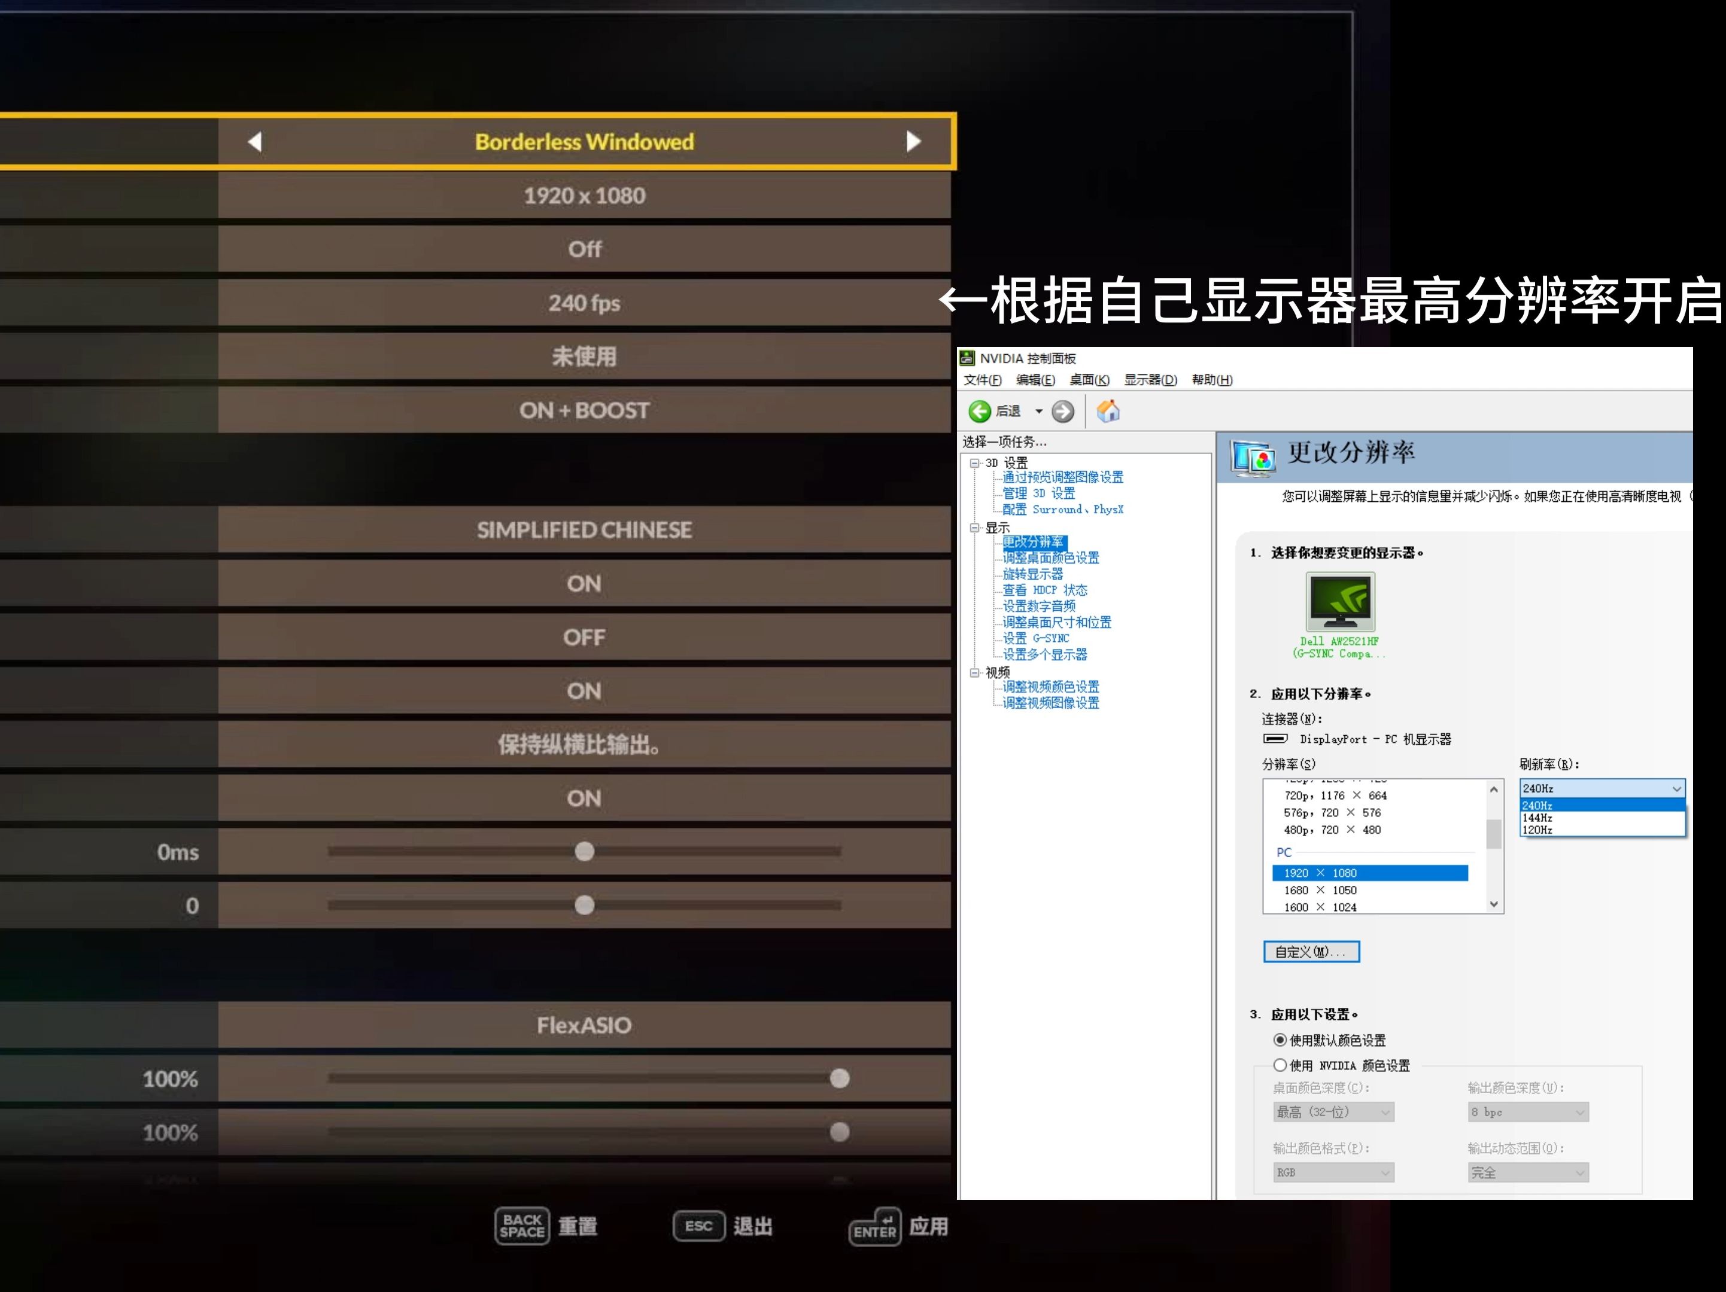Select the use NVIDIA color settings radio
Image resolution: width=1726 pixels, height=1292 pixels.
[1280, 1064]
